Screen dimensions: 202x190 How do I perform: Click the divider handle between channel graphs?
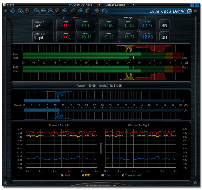(101, 148)
